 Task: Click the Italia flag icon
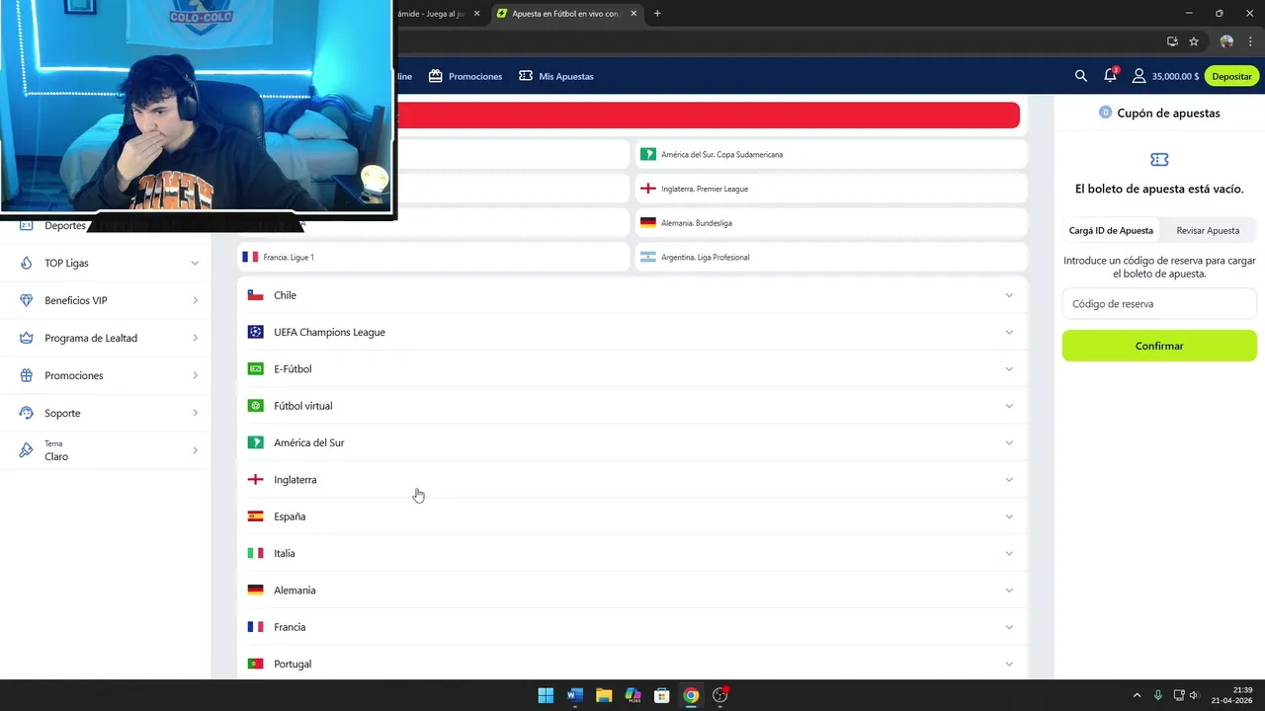pyautogui.click(x=255, y=553)
